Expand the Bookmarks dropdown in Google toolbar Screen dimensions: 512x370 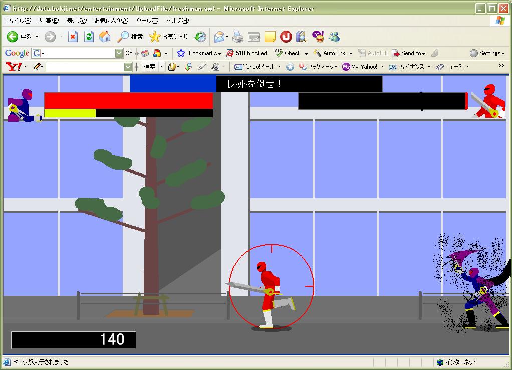point(220,54)
